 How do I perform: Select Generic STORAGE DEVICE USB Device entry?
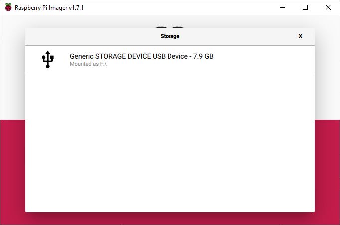coord(170,60)
